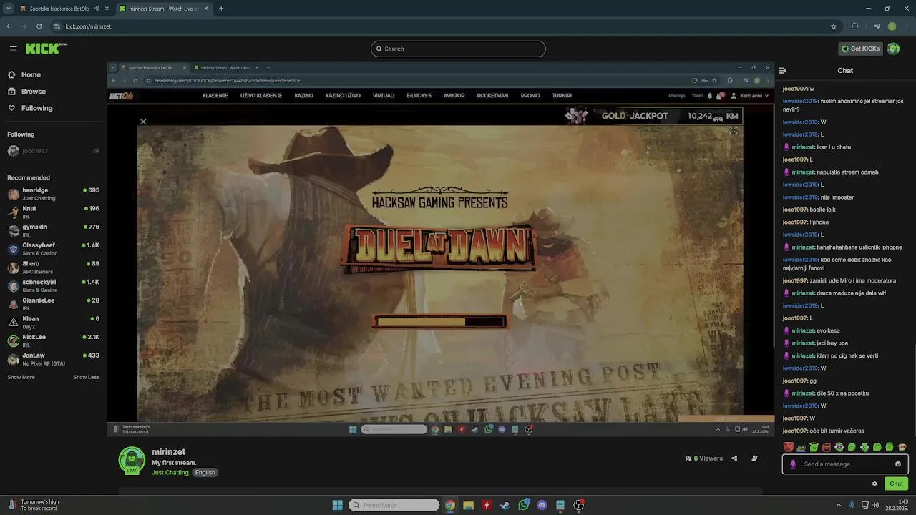Open Knut recommended channel
The image size is (916, 515).
click(x=53, y=212)
